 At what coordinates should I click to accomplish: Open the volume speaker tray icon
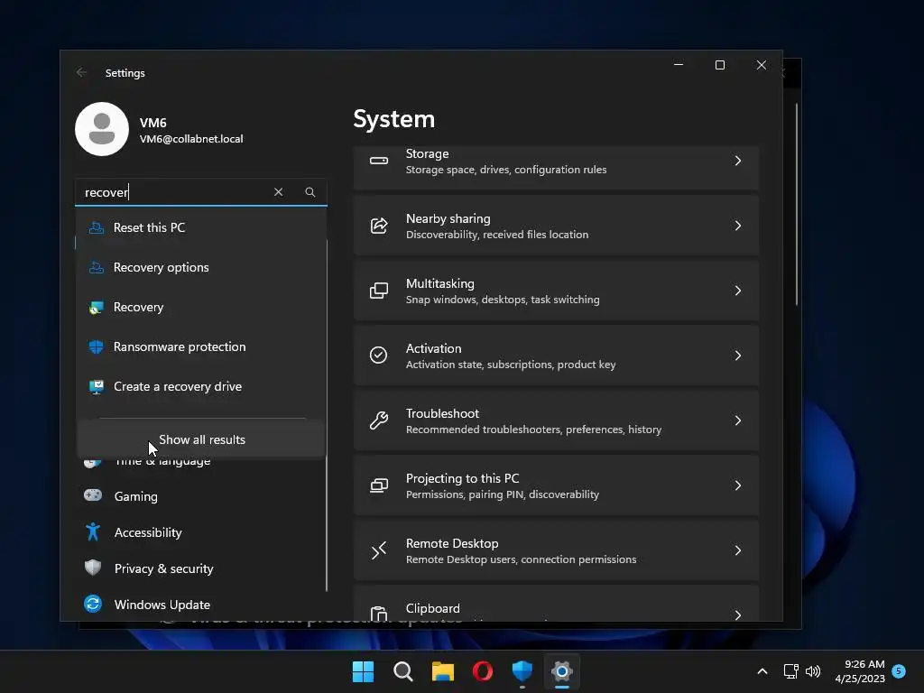point(813,671)
